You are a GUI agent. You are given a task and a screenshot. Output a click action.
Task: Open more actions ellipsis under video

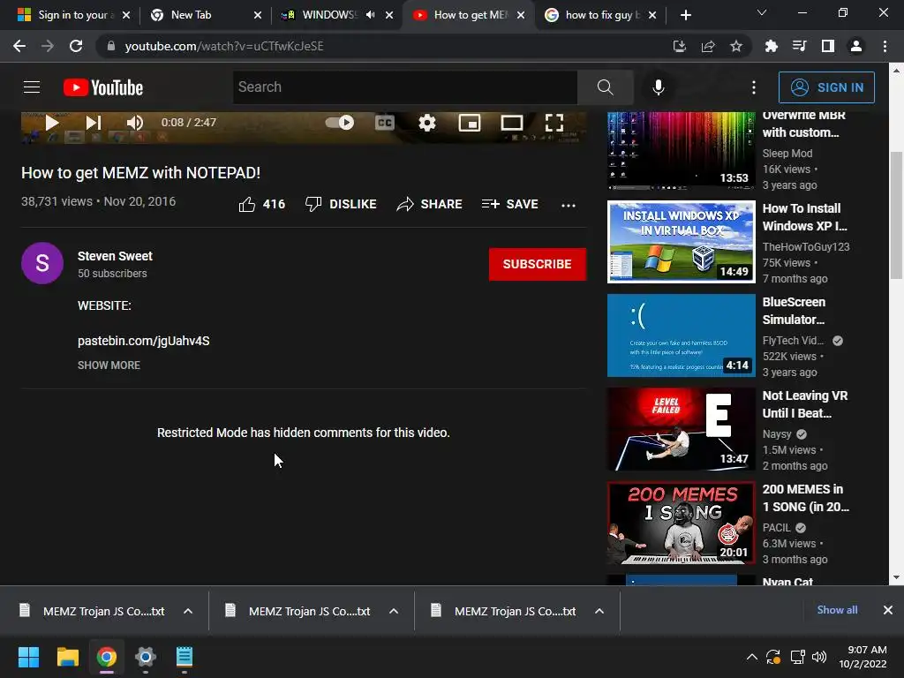[569, 205]
